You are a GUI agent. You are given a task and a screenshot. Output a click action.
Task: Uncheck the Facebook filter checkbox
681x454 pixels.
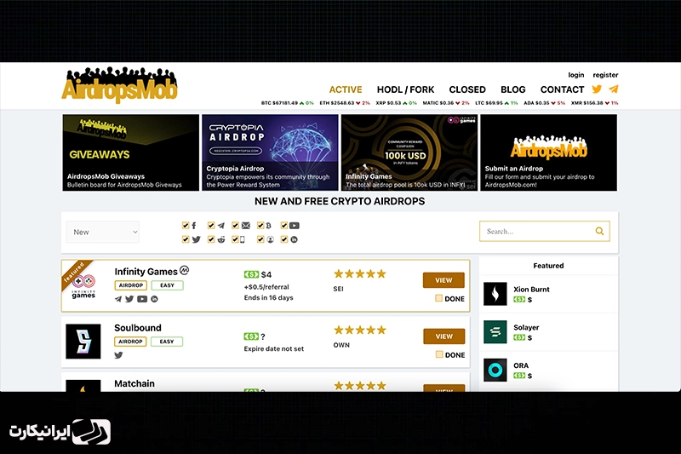186,225
